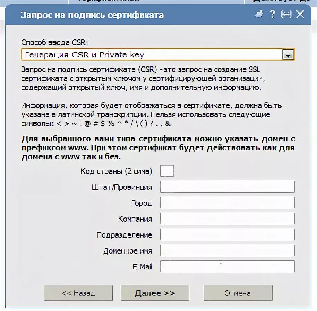This screenshot has height=311, width=317.
Task: Click the 'Запрос на подпись сертификата' title
Action: [92, 15]
